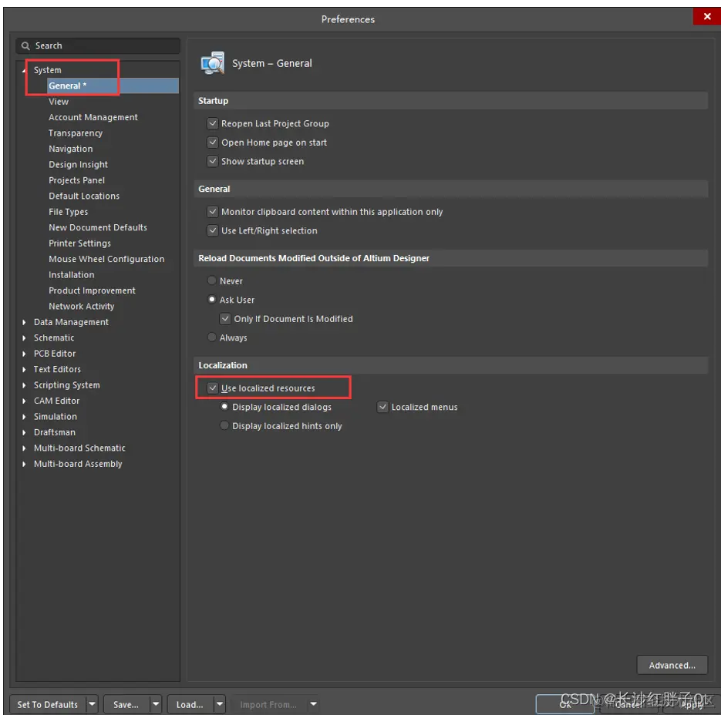Screen dimensions: 721x715
Task: Toggle Monitor clipboard content checkbox
Action: click(x=212, y=212)
